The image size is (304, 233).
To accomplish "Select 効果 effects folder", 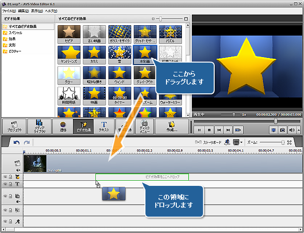I will [12, 39].
